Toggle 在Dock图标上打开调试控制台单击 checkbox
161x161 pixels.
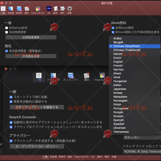pos(113,32)
